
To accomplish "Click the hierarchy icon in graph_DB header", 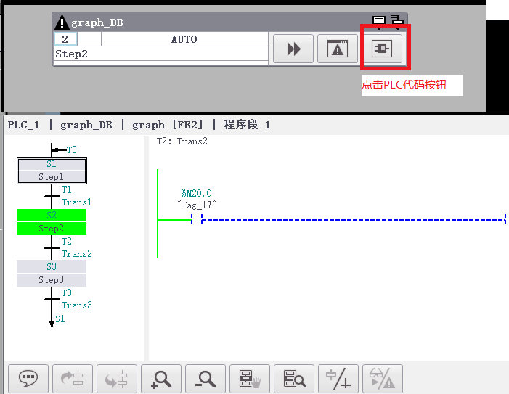I will [x=396, y=20].
